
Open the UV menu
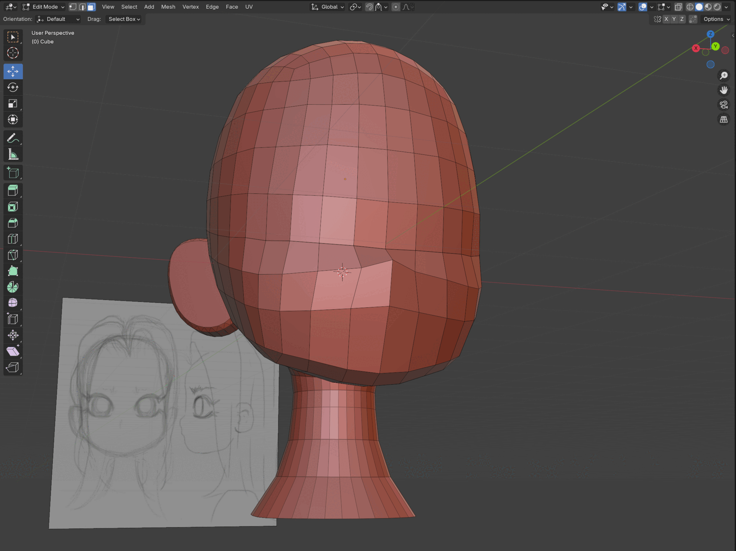(x=249, y=7)
